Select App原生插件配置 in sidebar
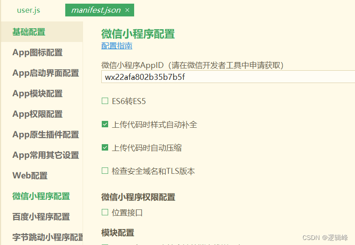 [x=46, y=135]
